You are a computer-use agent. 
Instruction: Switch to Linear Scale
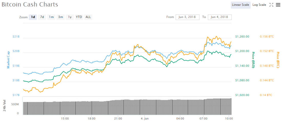click(x=240, y=5)
